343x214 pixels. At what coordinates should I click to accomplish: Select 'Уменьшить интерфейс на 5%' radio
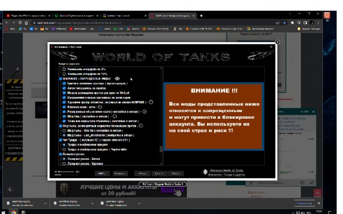(x=64, y=69)
